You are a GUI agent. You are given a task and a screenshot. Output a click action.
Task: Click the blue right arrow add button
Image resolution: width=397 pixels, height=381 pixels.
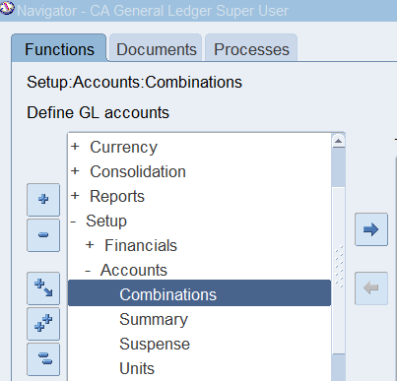[371, 229]
